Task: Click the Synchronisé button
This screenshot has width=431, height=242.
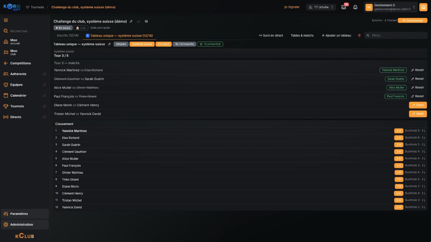Action: (x=412, y=20)
